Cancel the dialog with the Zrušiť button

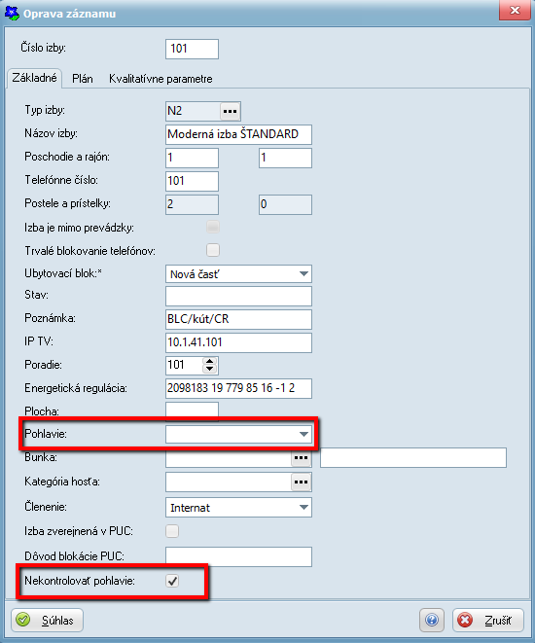(x=488, y=620)
